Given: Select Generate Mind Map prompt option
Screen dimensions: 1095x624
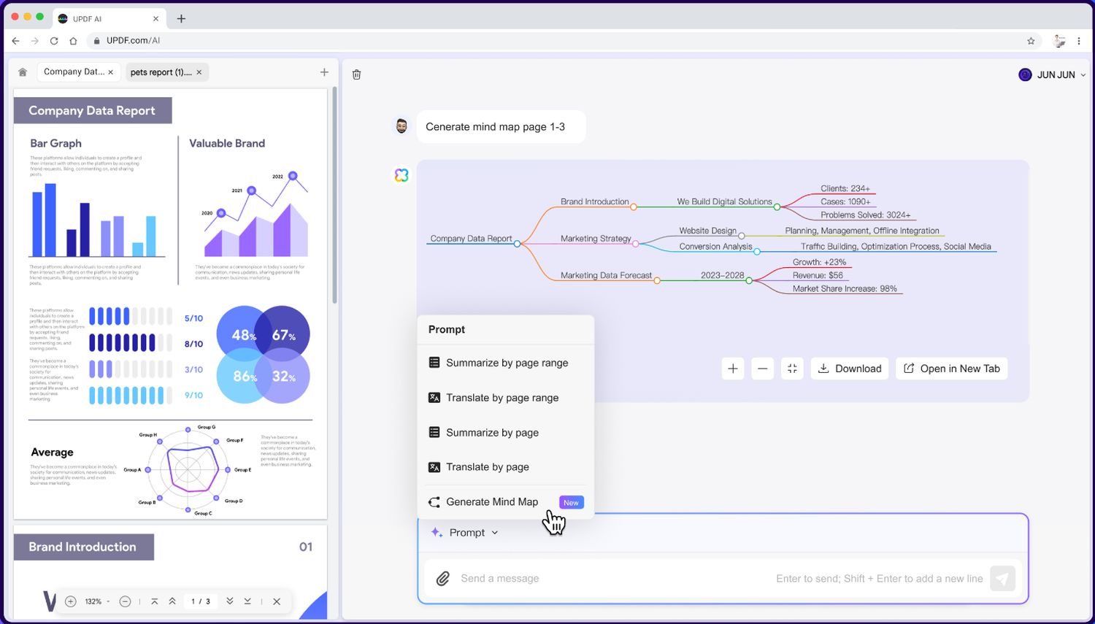Looking at the screenshot, I should [x=492, y=502].
